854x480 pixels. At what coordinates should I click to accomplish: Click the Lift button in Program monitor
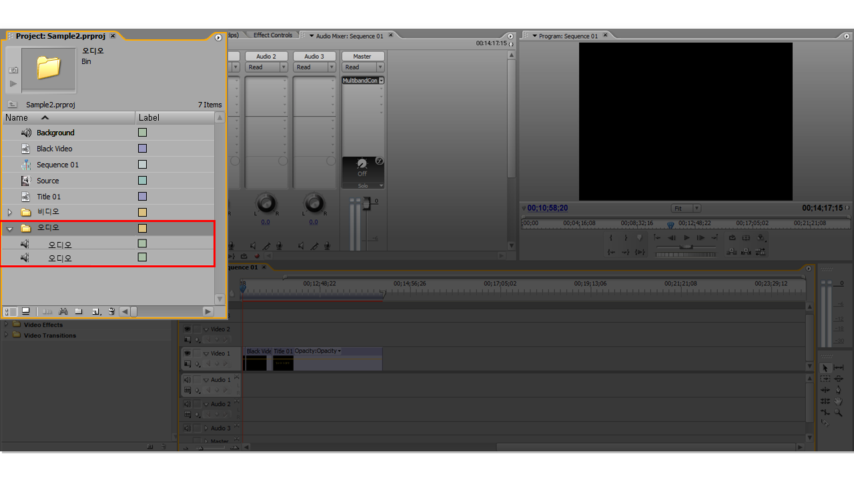731,252
